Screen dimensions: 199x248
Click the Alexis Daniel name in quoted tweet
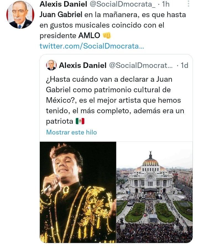[x=83, y=65]
